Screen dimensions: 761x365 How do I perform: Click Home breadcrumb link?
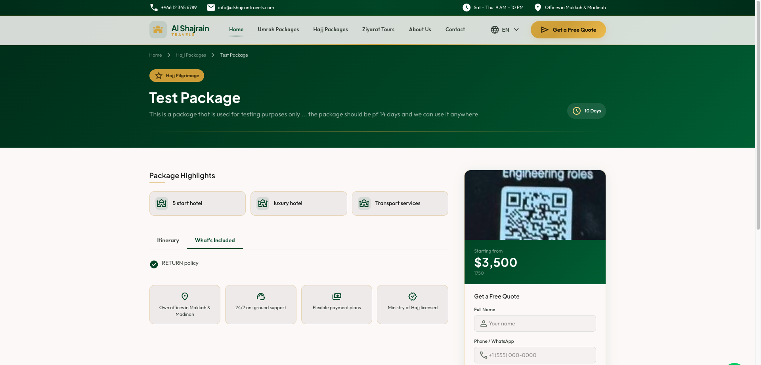(155, 55)
